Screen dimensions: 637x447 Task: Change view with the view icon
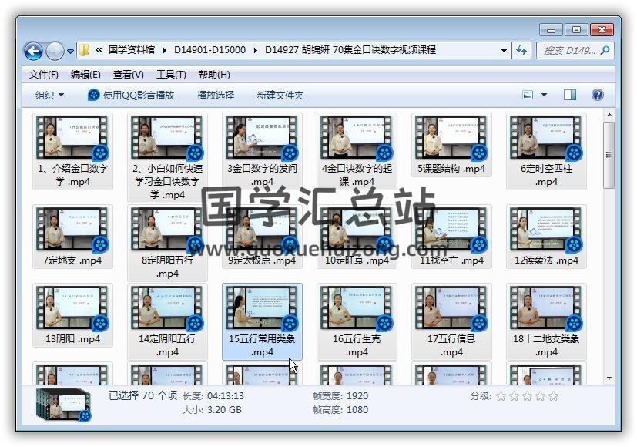528,95
